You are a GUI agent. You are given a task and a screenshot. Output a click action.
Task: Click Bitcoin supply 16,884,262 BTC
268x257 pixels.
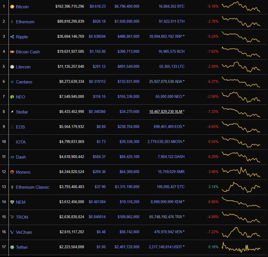click(172, 6)
